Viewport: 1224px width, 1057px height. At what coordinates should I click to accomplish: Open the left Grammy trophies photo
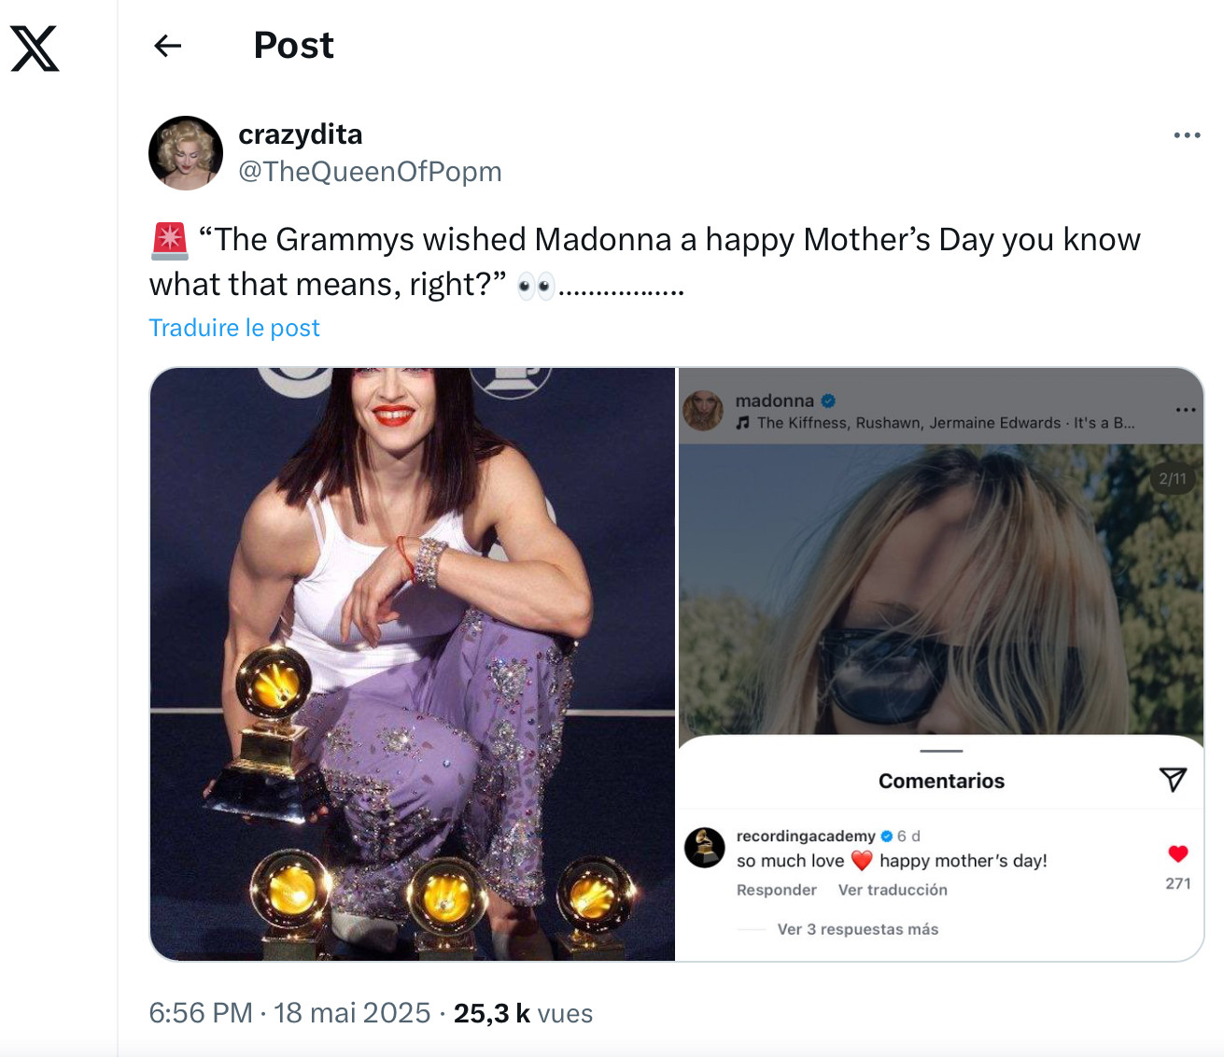pos(412,663)
